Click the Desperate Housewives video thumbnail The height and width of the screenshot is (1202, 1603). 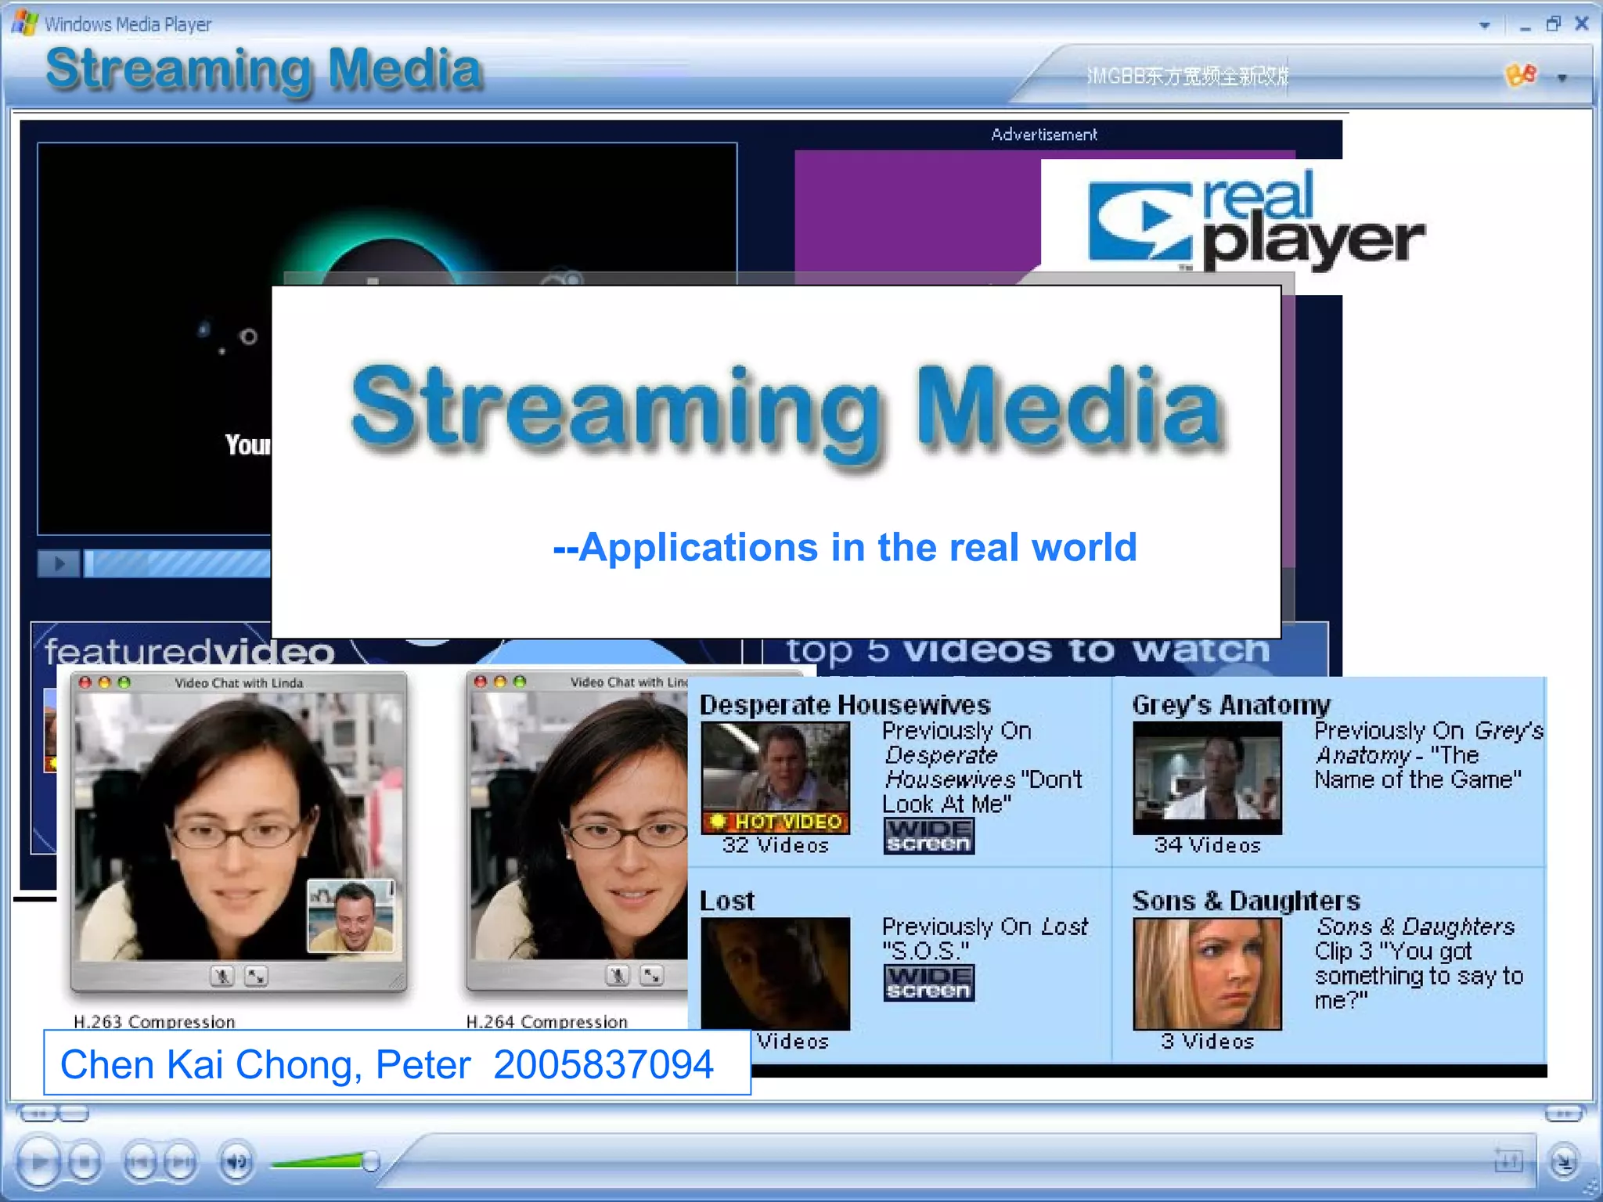coord(775,777)
